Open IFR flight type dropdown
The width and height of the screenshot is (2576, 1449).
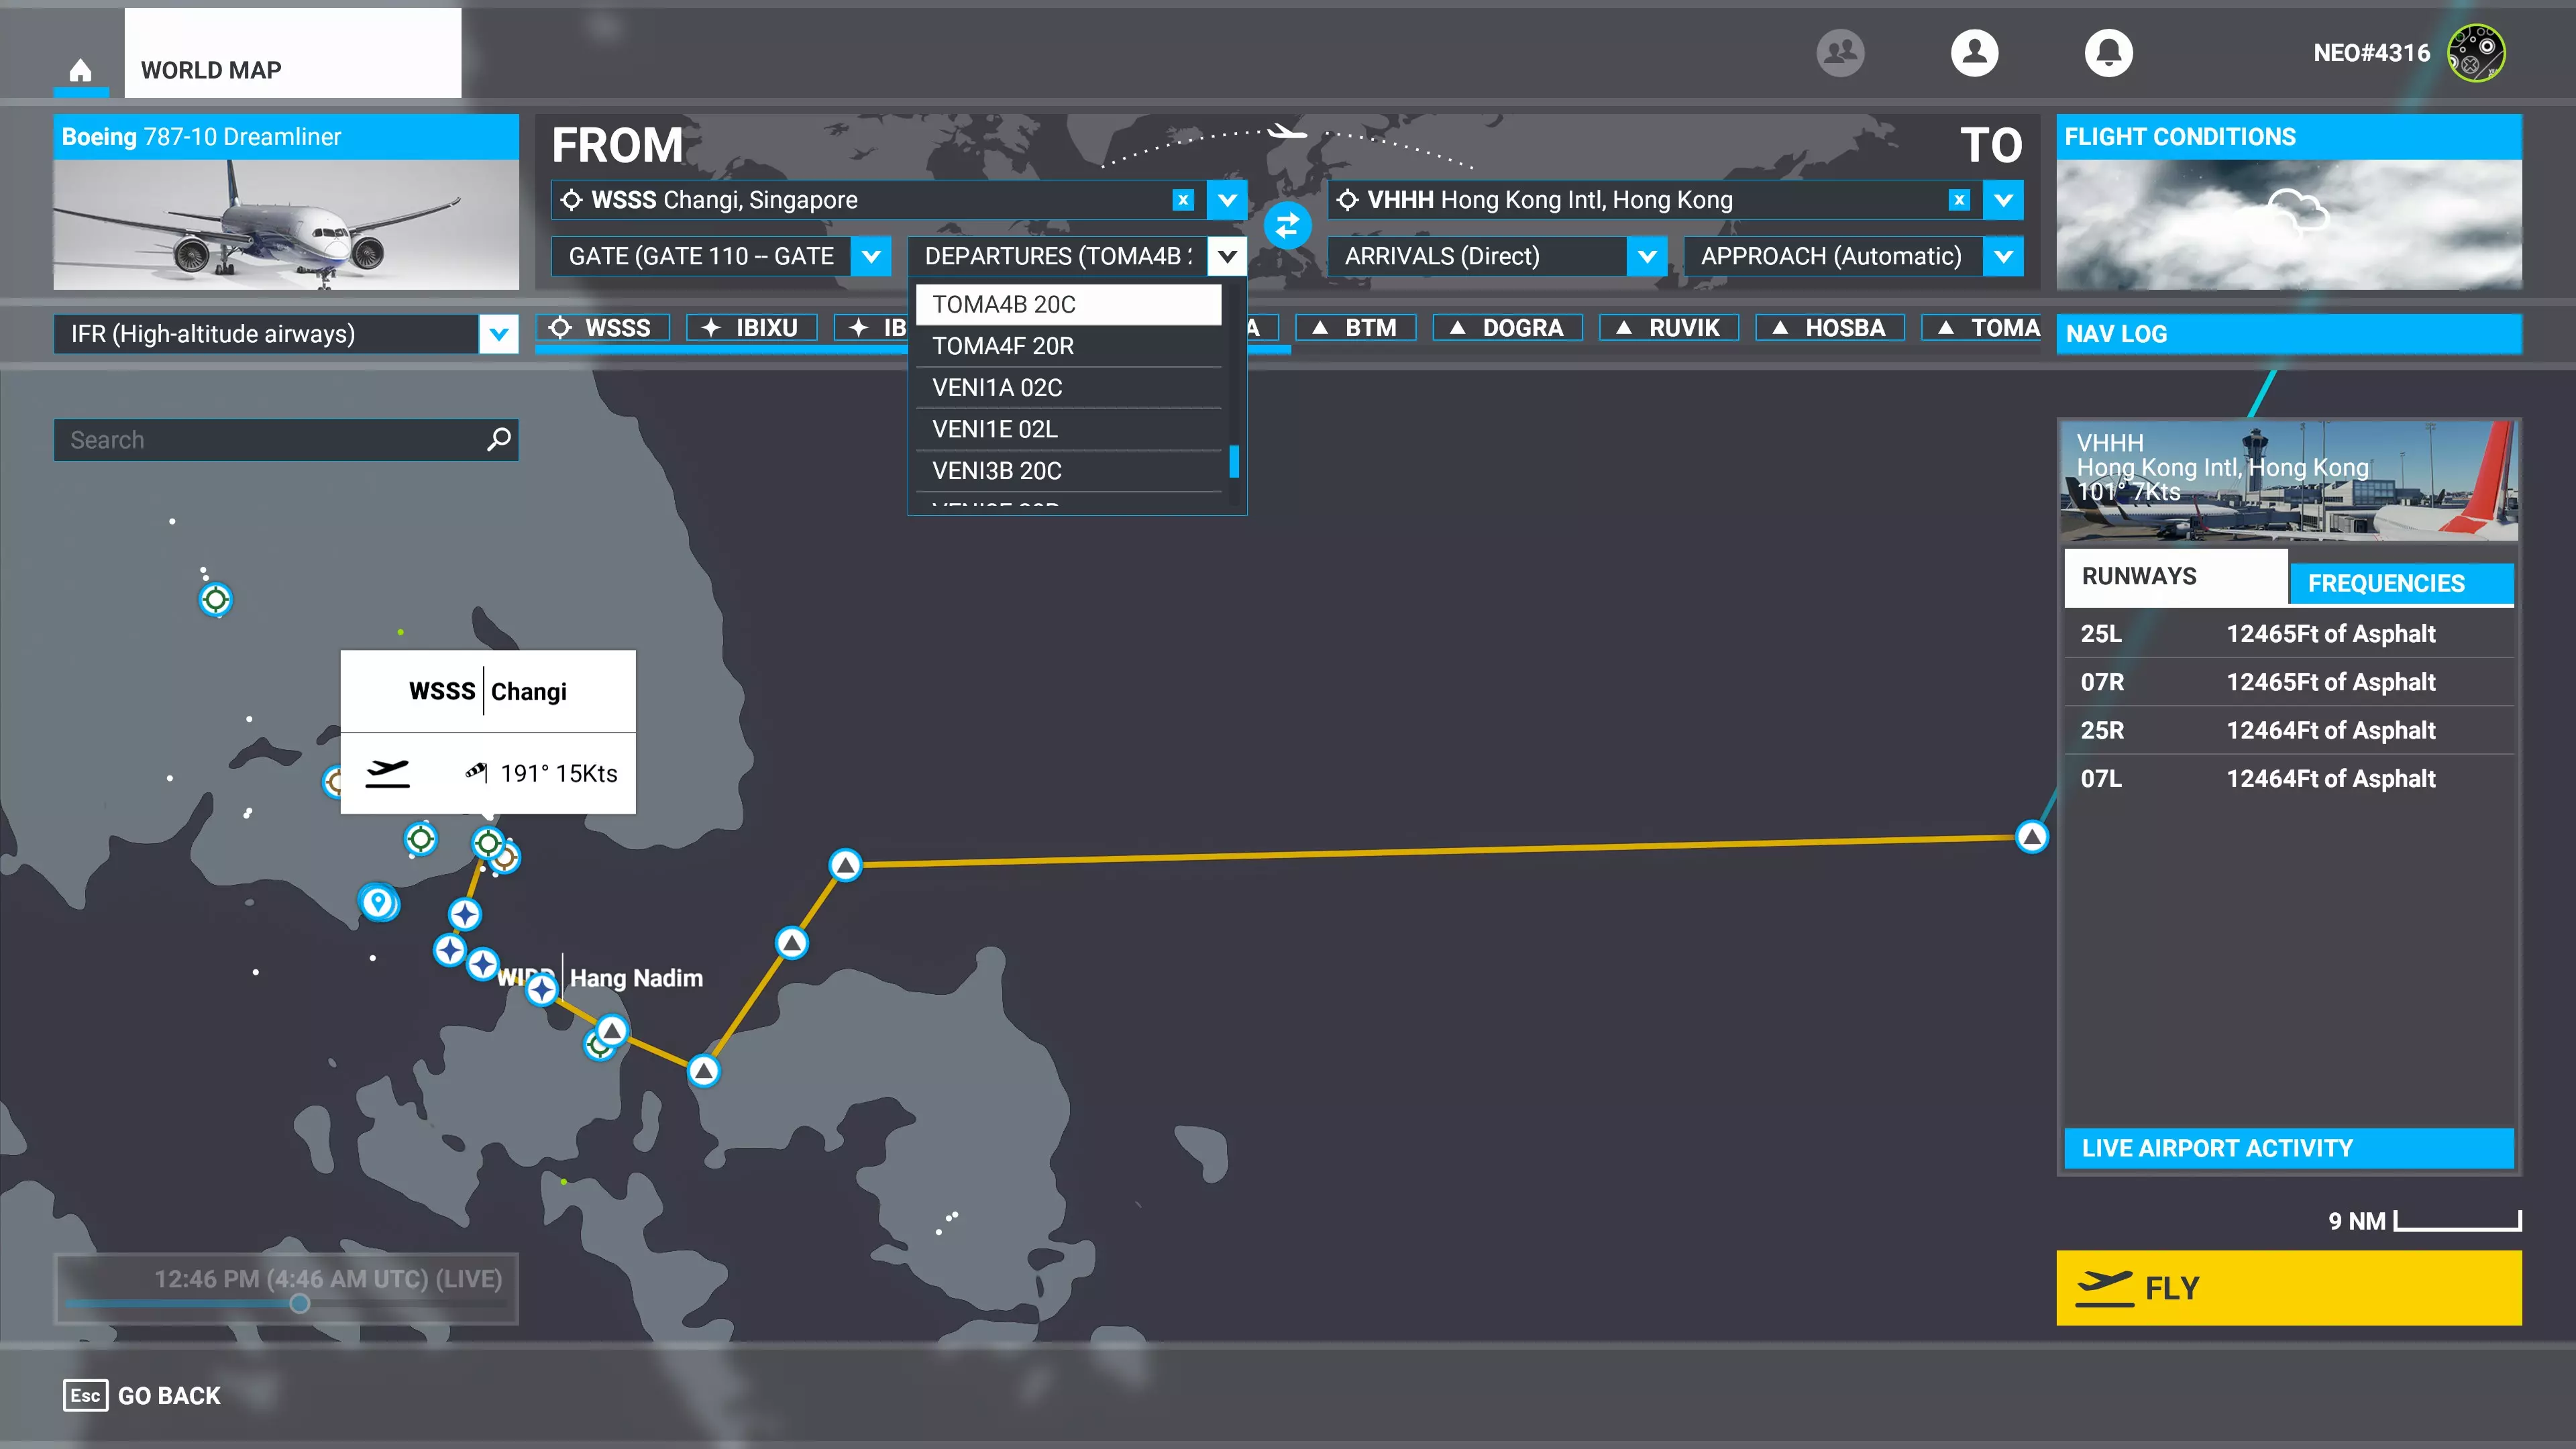click(x=498, y=334)
